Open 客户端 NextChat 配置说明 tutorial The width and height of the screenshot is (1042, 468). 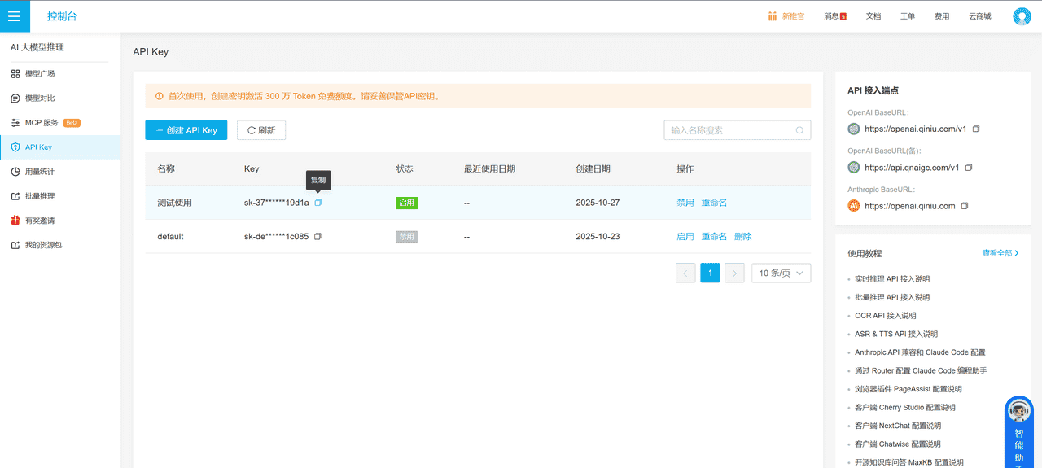click(x=898, y=426)
